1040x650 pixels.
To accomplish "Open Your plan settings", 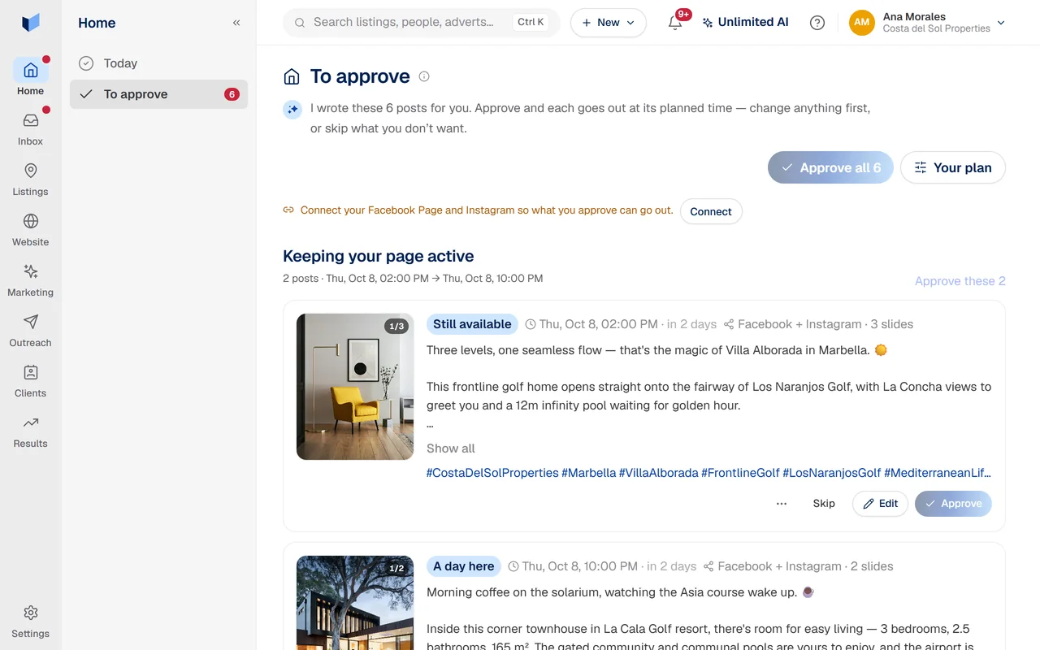I will [x=953, y=167].
